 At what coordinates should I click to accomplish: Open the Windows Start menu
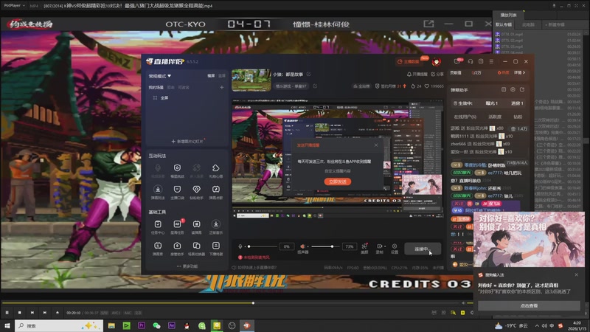pos(7,325)
